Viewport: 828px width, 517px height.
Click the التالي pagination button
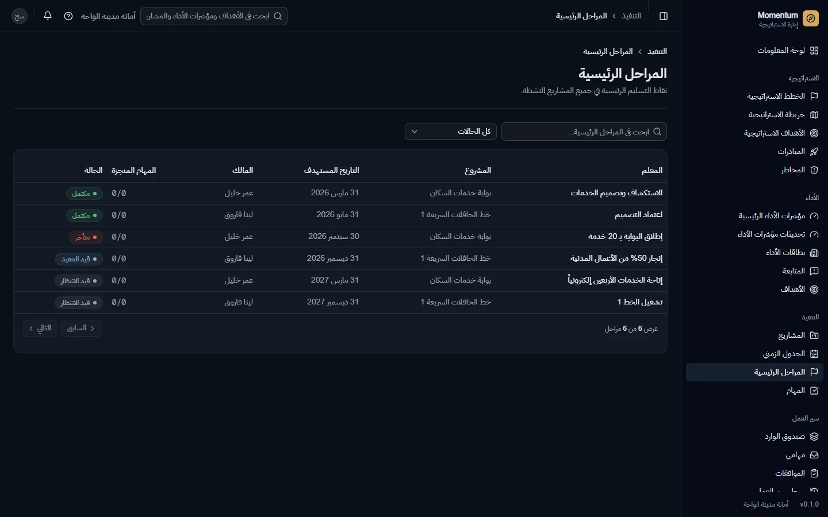40,328
